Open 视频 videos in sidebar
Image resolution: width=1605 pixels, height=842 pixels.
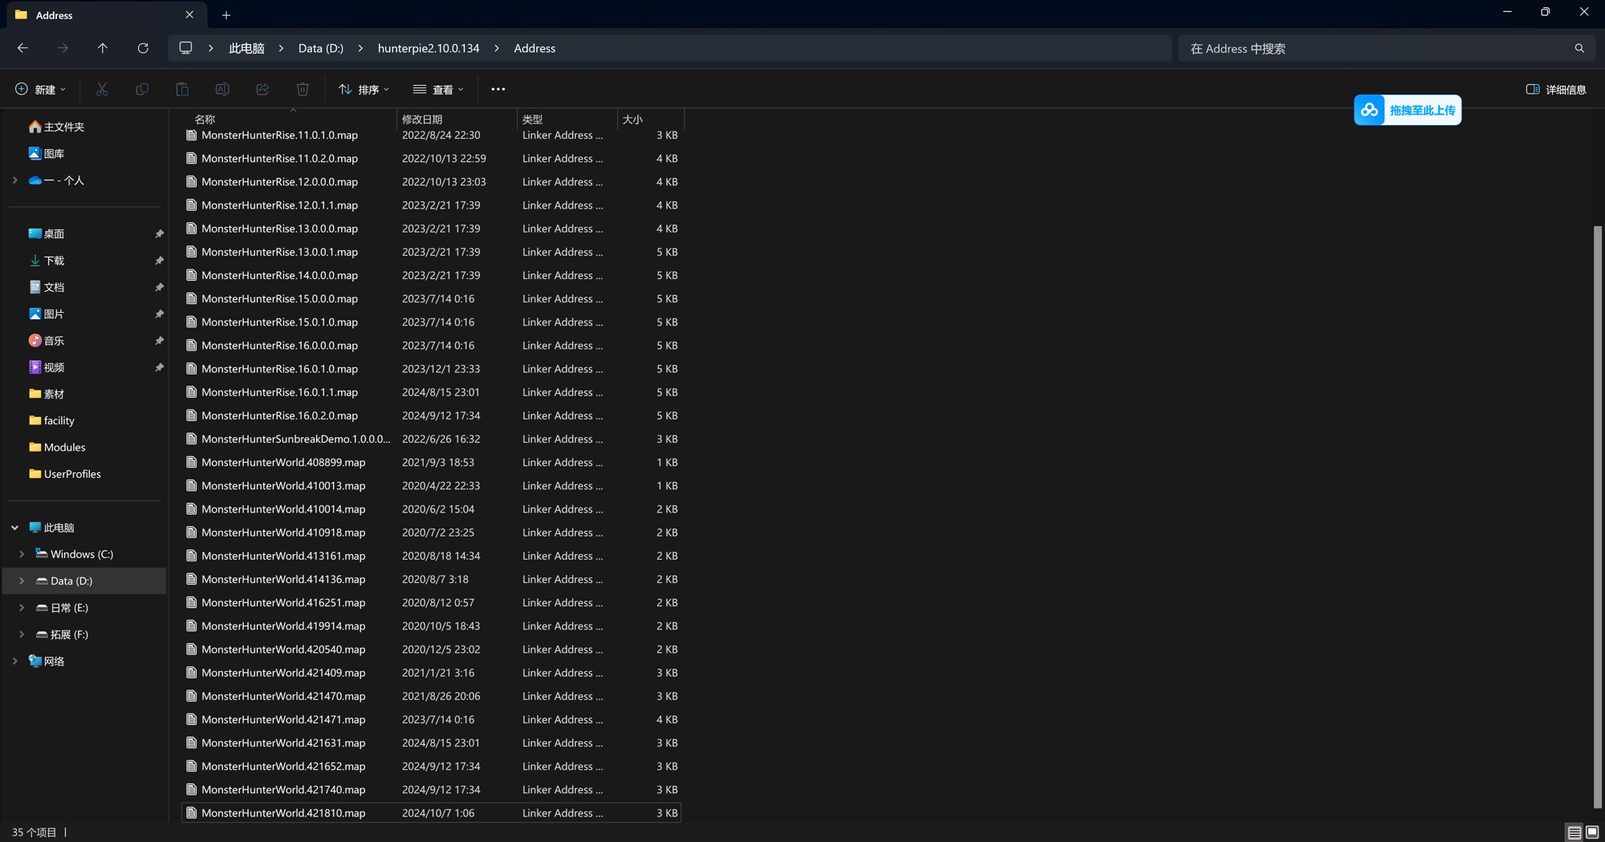47,367
